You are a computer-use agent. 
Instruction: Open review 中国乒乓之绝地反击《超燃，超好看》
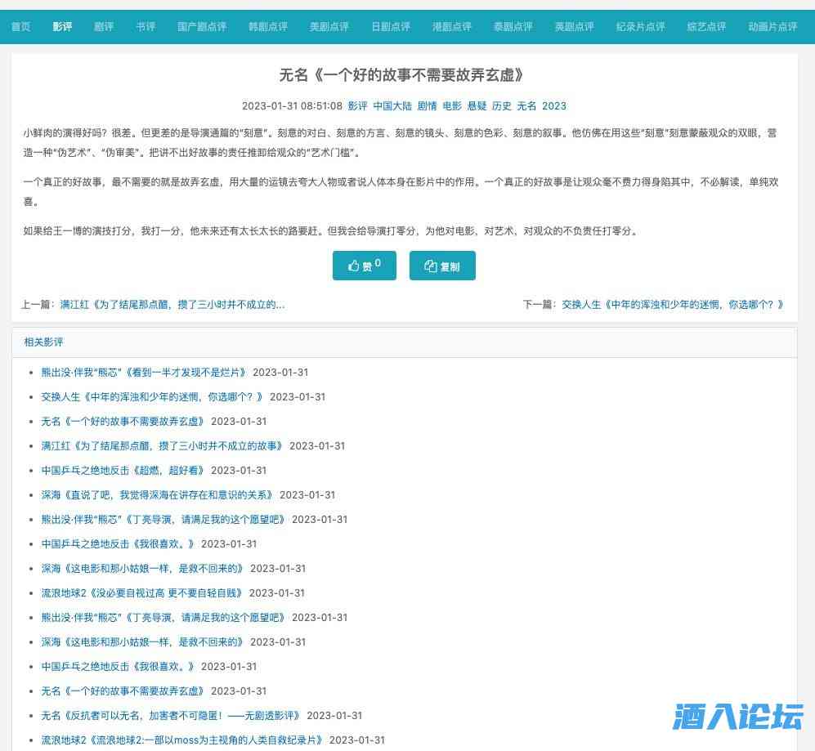(x=123, y=470)
